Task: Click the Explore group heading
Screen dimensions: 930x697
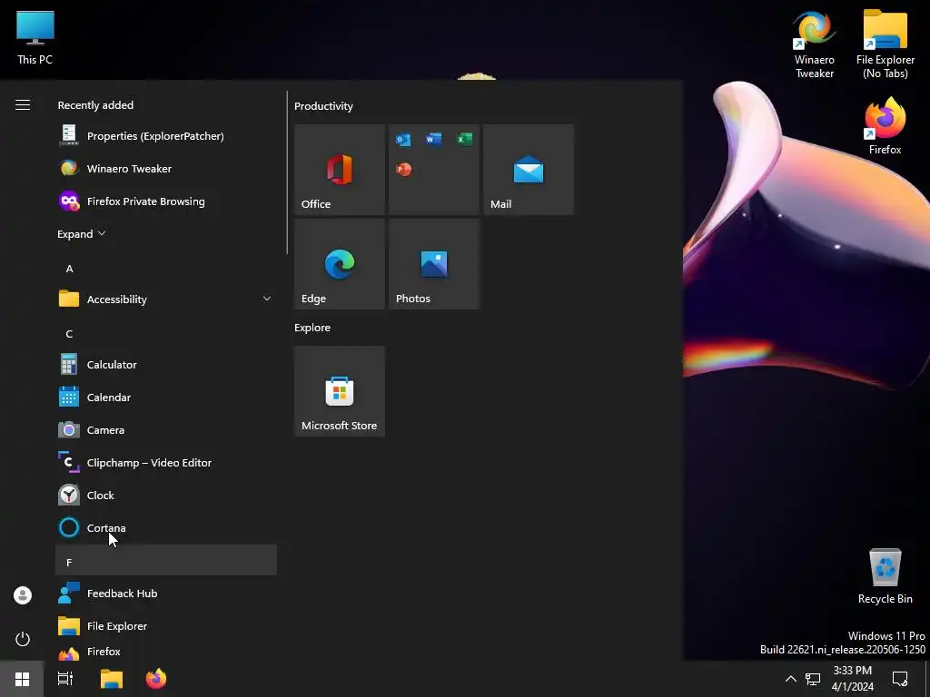Action: coord(312,328)
